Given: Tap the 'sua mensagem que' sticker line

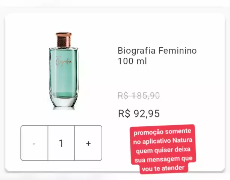Looking at the screenshot, I should click(163, 159).
